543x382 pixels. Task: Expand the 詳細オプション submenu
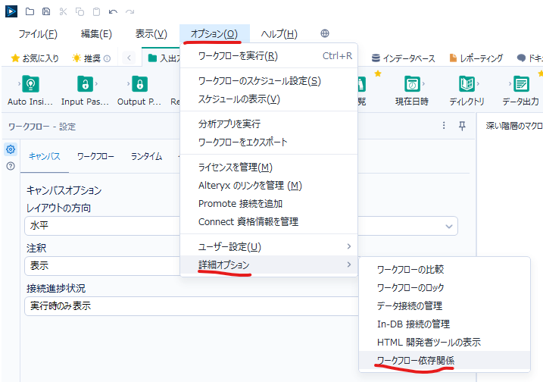(x=269, y=265)
